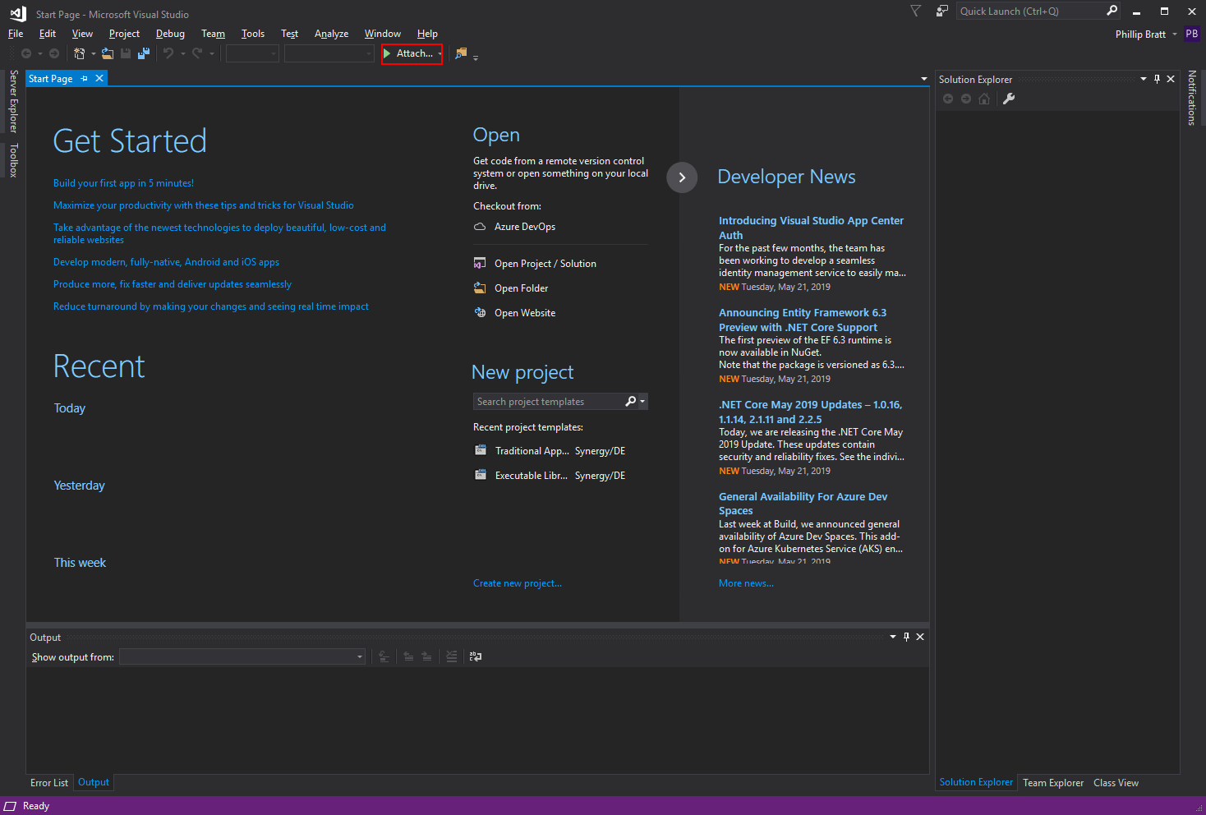Click the Find in Files toolbar icon
The image size is (1206, 815).
coord(461,53)
